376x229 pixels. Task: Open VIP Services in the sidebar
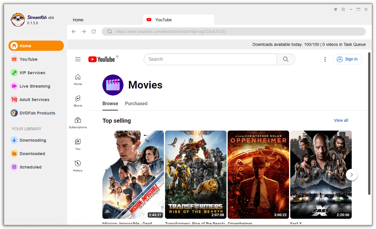click(32, 73)
